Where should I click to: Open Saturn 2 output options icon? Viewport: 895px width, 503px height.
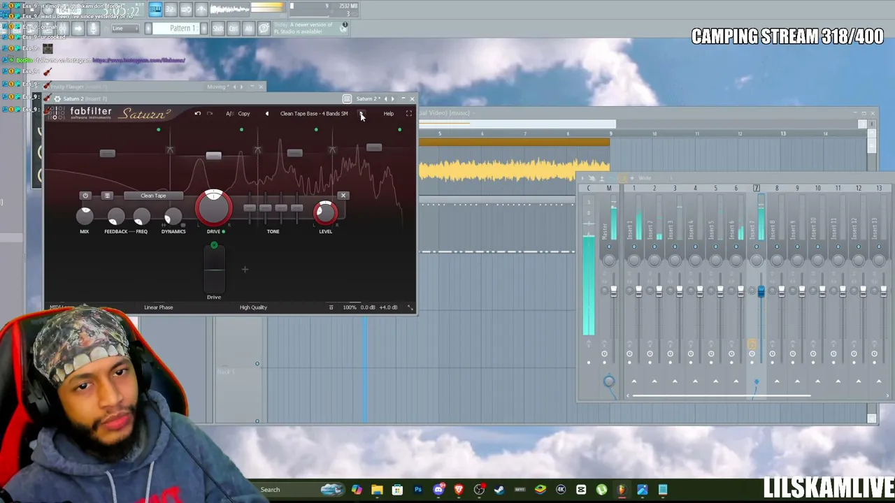[x=331, y=307]
